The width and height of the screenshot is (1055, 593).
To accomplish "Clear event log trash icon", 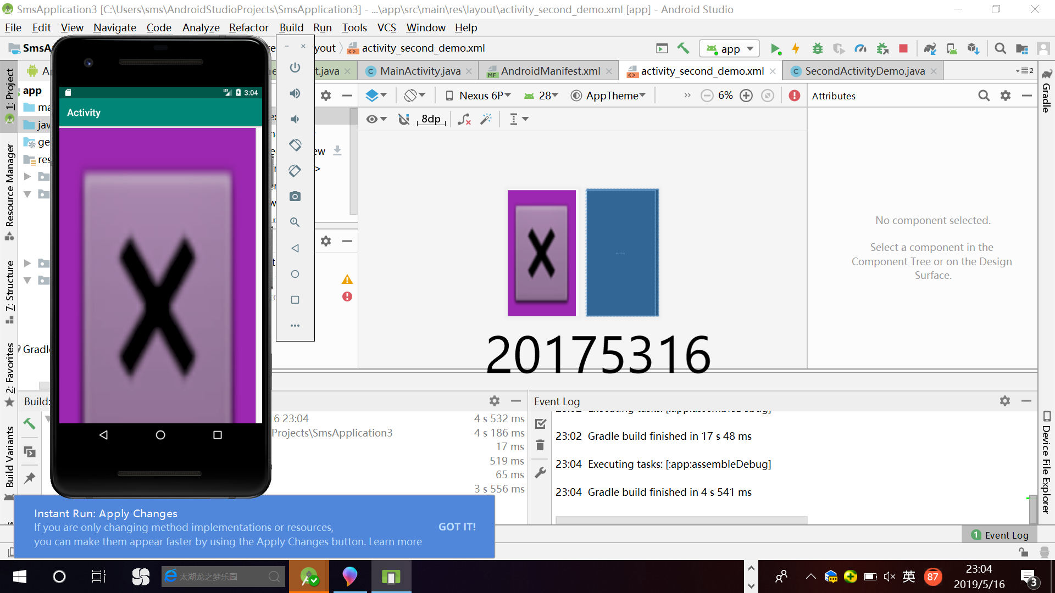I will 540,445.
